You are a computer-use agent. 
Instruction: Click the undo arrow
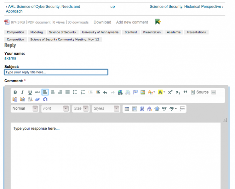click(105, 92)
